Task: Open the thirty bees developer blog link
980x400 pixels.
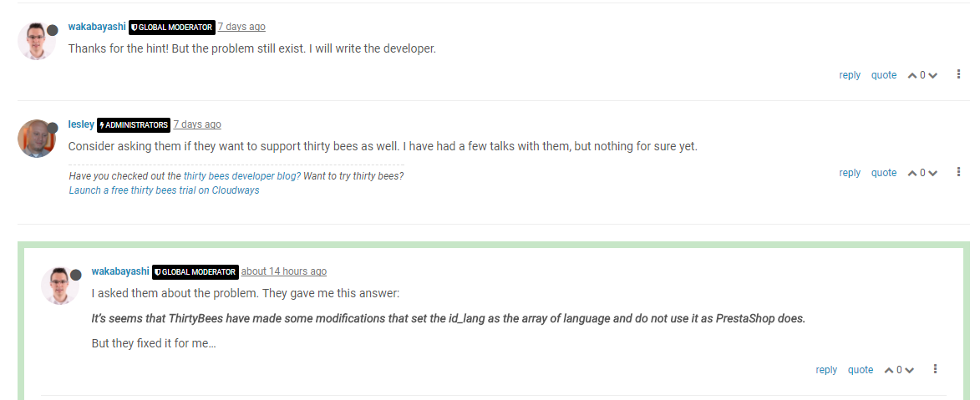Action: [x=241, y=176]
